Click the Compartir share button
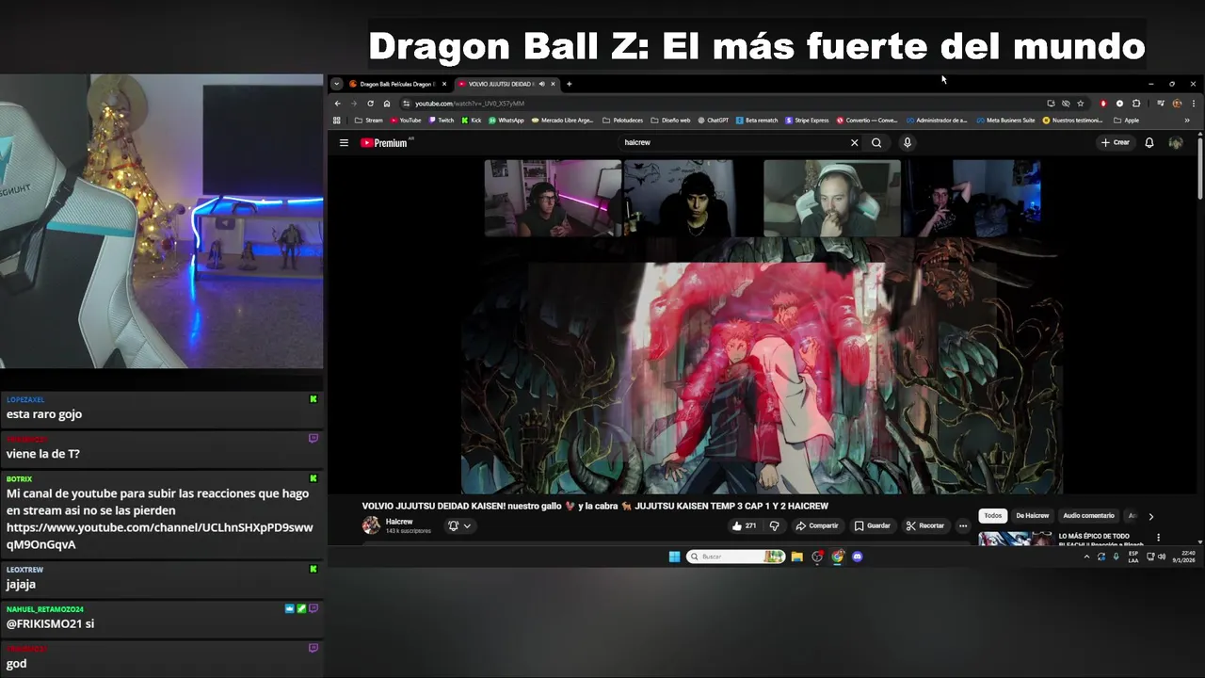 (x=816, y=525)
